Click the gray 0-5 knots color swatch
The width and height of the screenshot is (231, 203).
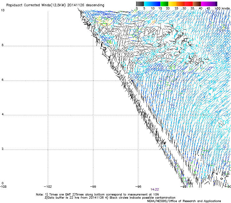(x=140, y=4)
